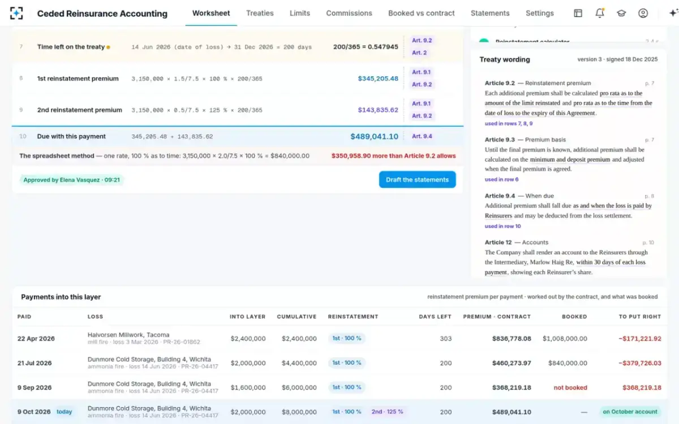Open the Statements tab
The image size is (679, 424).
[490, 13]
